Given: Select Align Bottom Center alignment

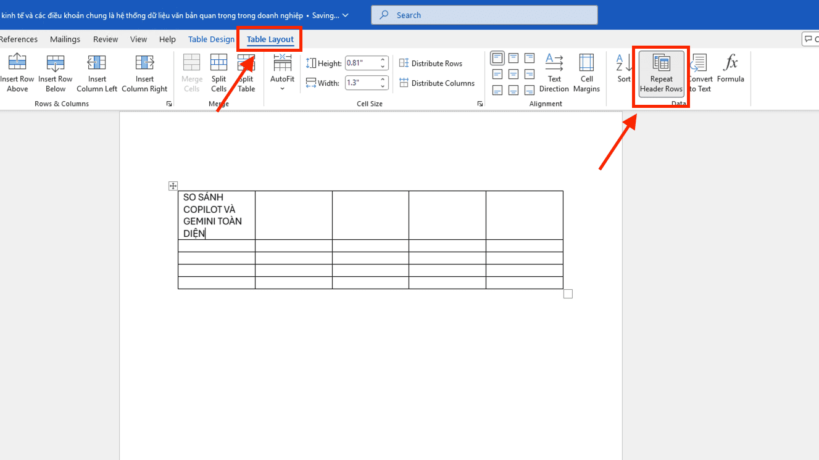Looking at the screenshot, I should [513, 91].
